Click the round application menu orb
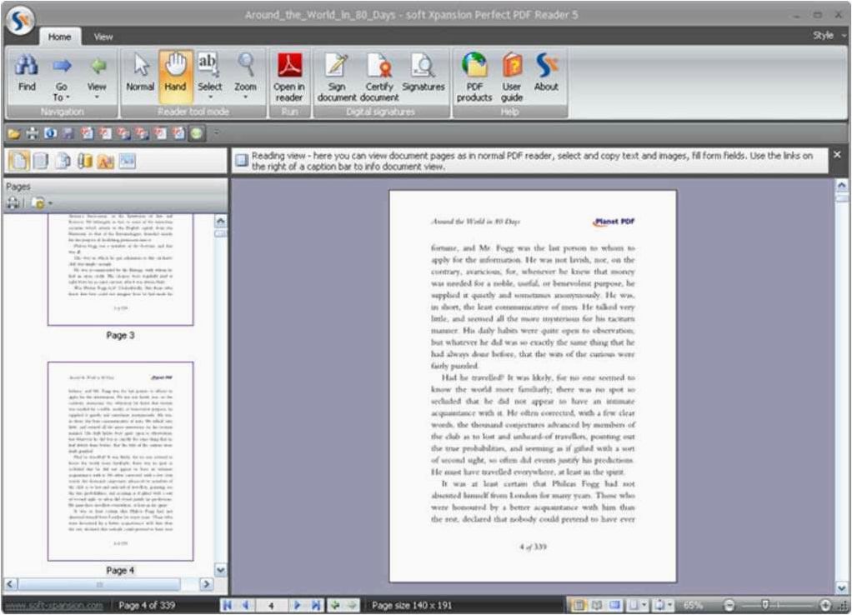This screenshot has height=615, width=852. click(x=20, y=20)
